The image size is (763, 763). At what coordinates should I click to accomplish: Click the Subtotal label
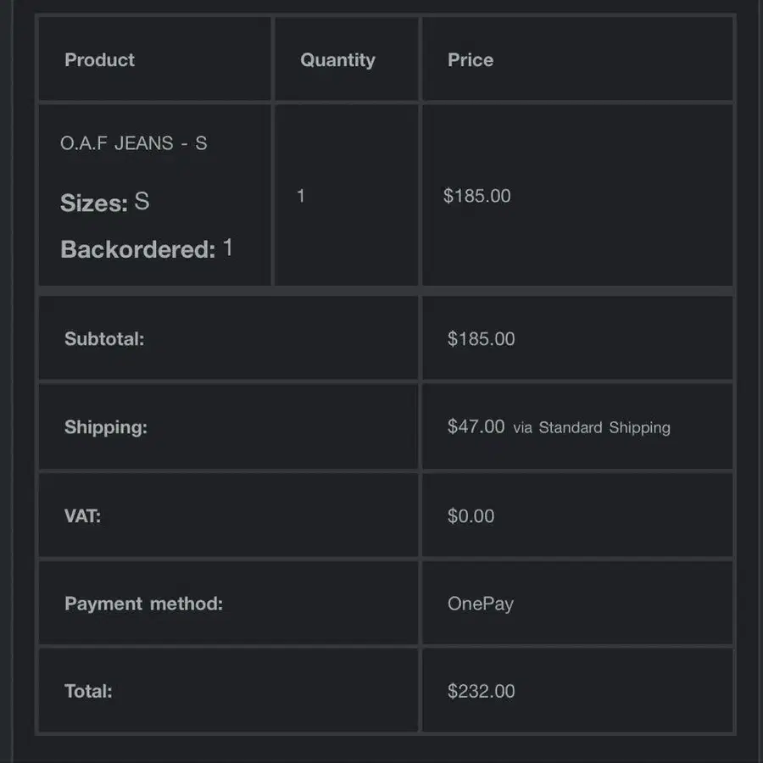point(104,338)
